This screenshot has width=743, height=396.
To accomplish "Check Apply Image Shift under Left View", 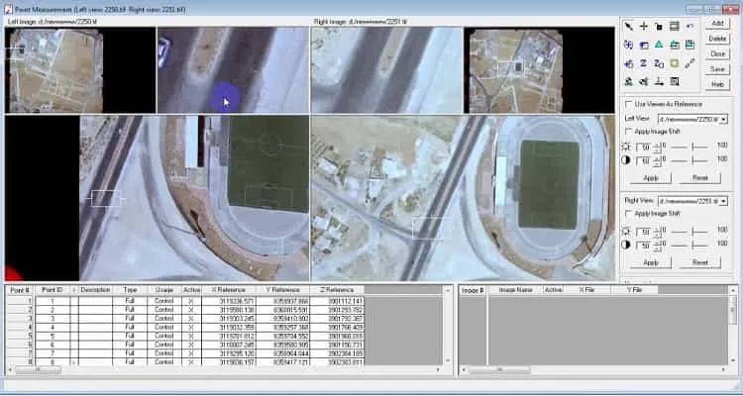I will point(629,132).
